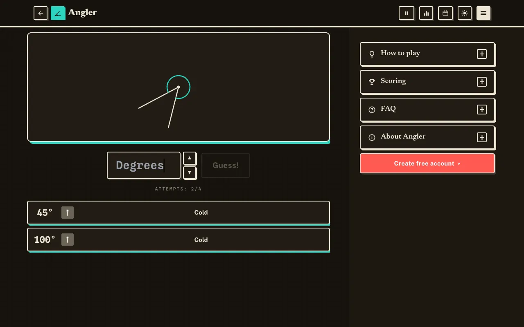
Task: Toggle light theme with sun icon
Action: pos(465,13)
